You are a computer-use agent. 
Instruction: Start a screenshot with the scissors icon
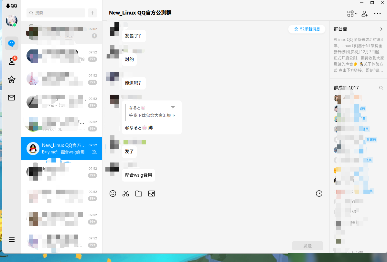(126, 194)
